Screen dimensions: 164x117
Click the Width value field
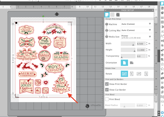tap(141, 44)
